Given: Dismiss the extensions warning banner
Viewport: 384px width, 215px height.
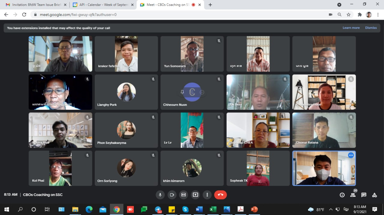Looking at the screenshot, I should [x=371, y=28].
